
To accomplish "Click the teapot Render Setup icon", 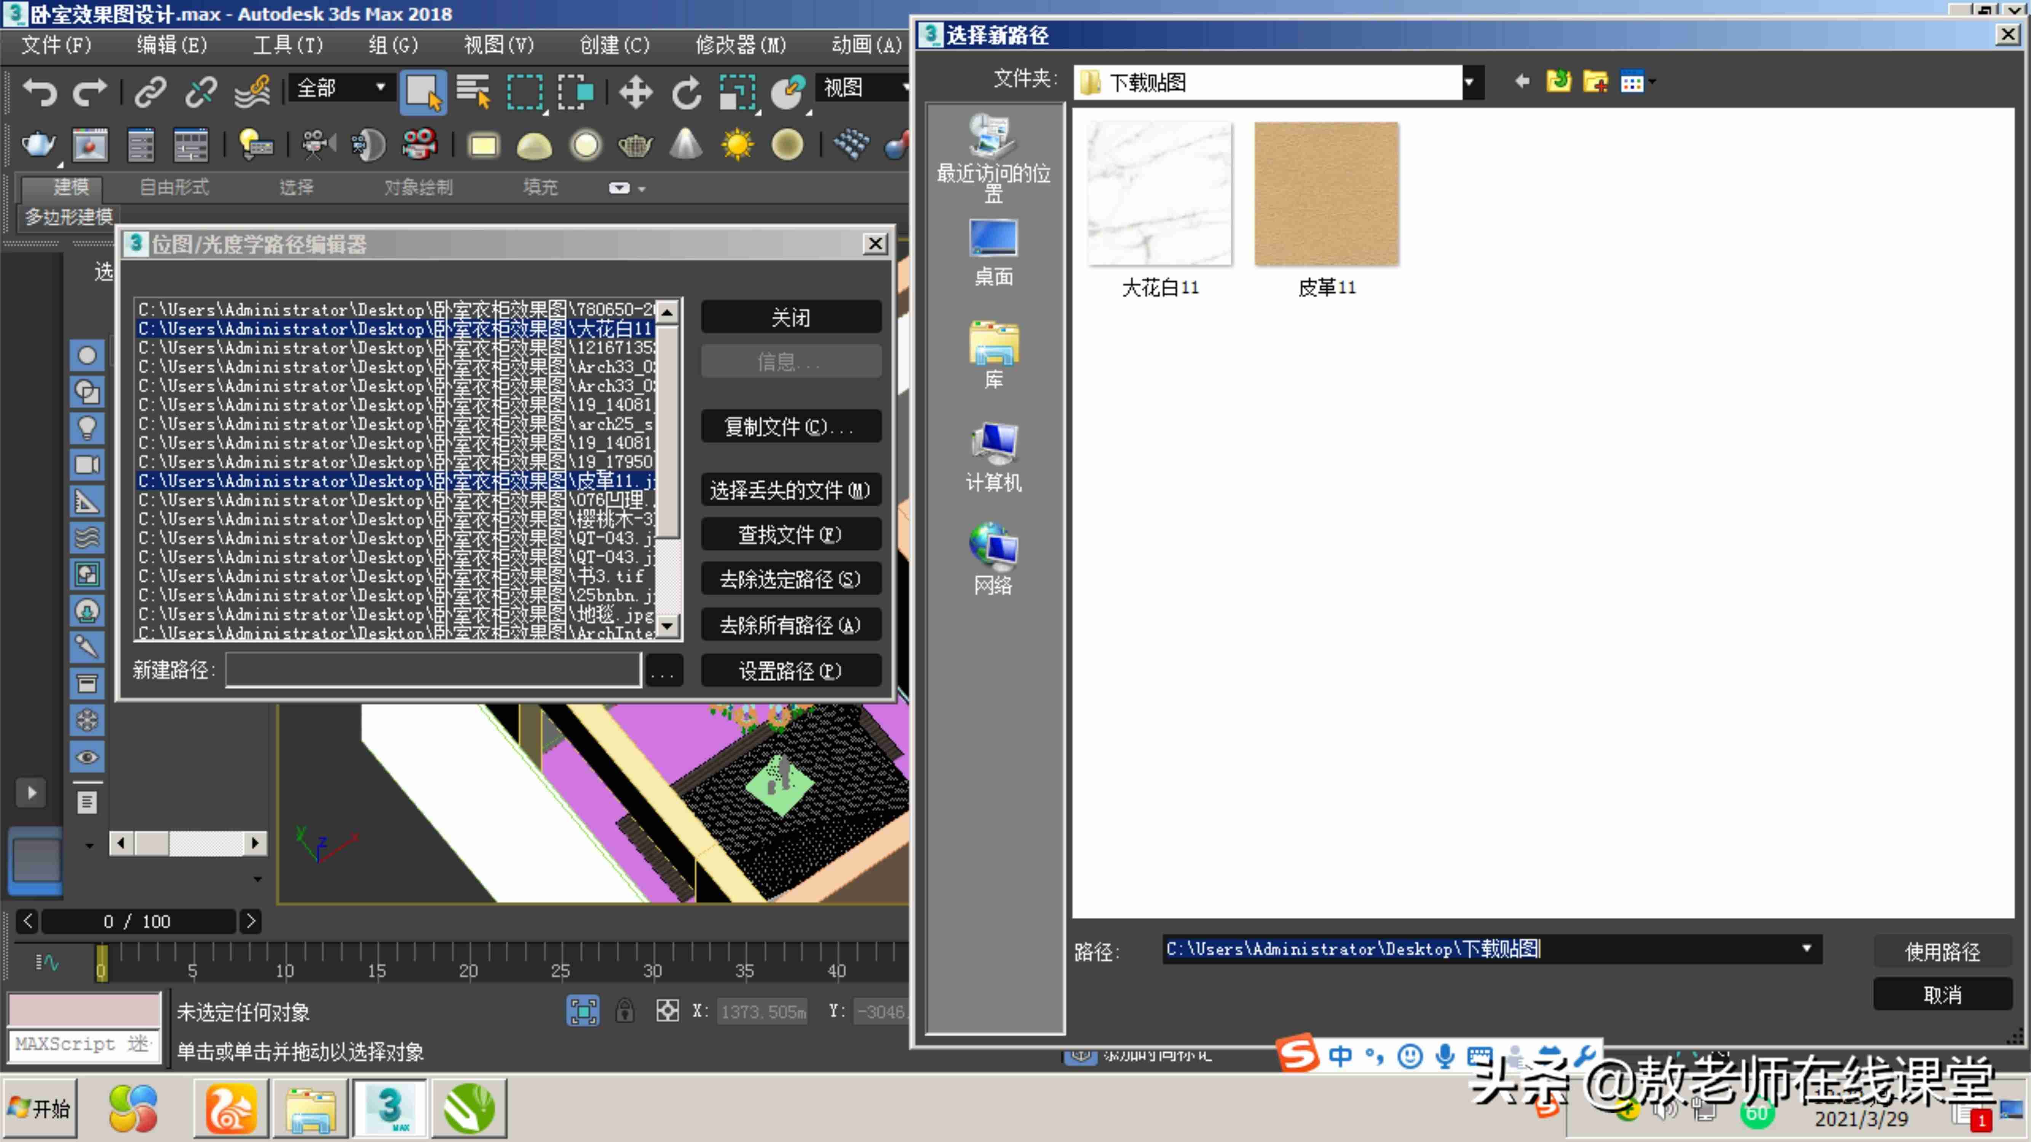I will pyautogui.click(x=38, y=145).
